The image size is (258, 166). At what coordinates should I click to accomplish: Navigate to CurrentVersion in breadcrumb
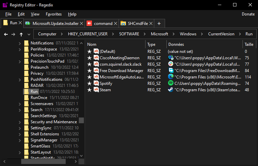[x=221, y=34]
